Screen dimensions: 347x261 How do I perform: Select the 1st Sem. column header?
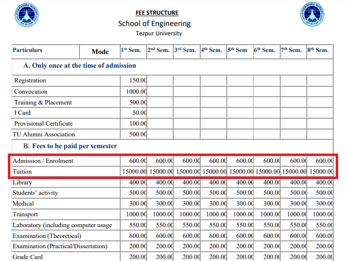pyautogui.click(x=131, y=50)
